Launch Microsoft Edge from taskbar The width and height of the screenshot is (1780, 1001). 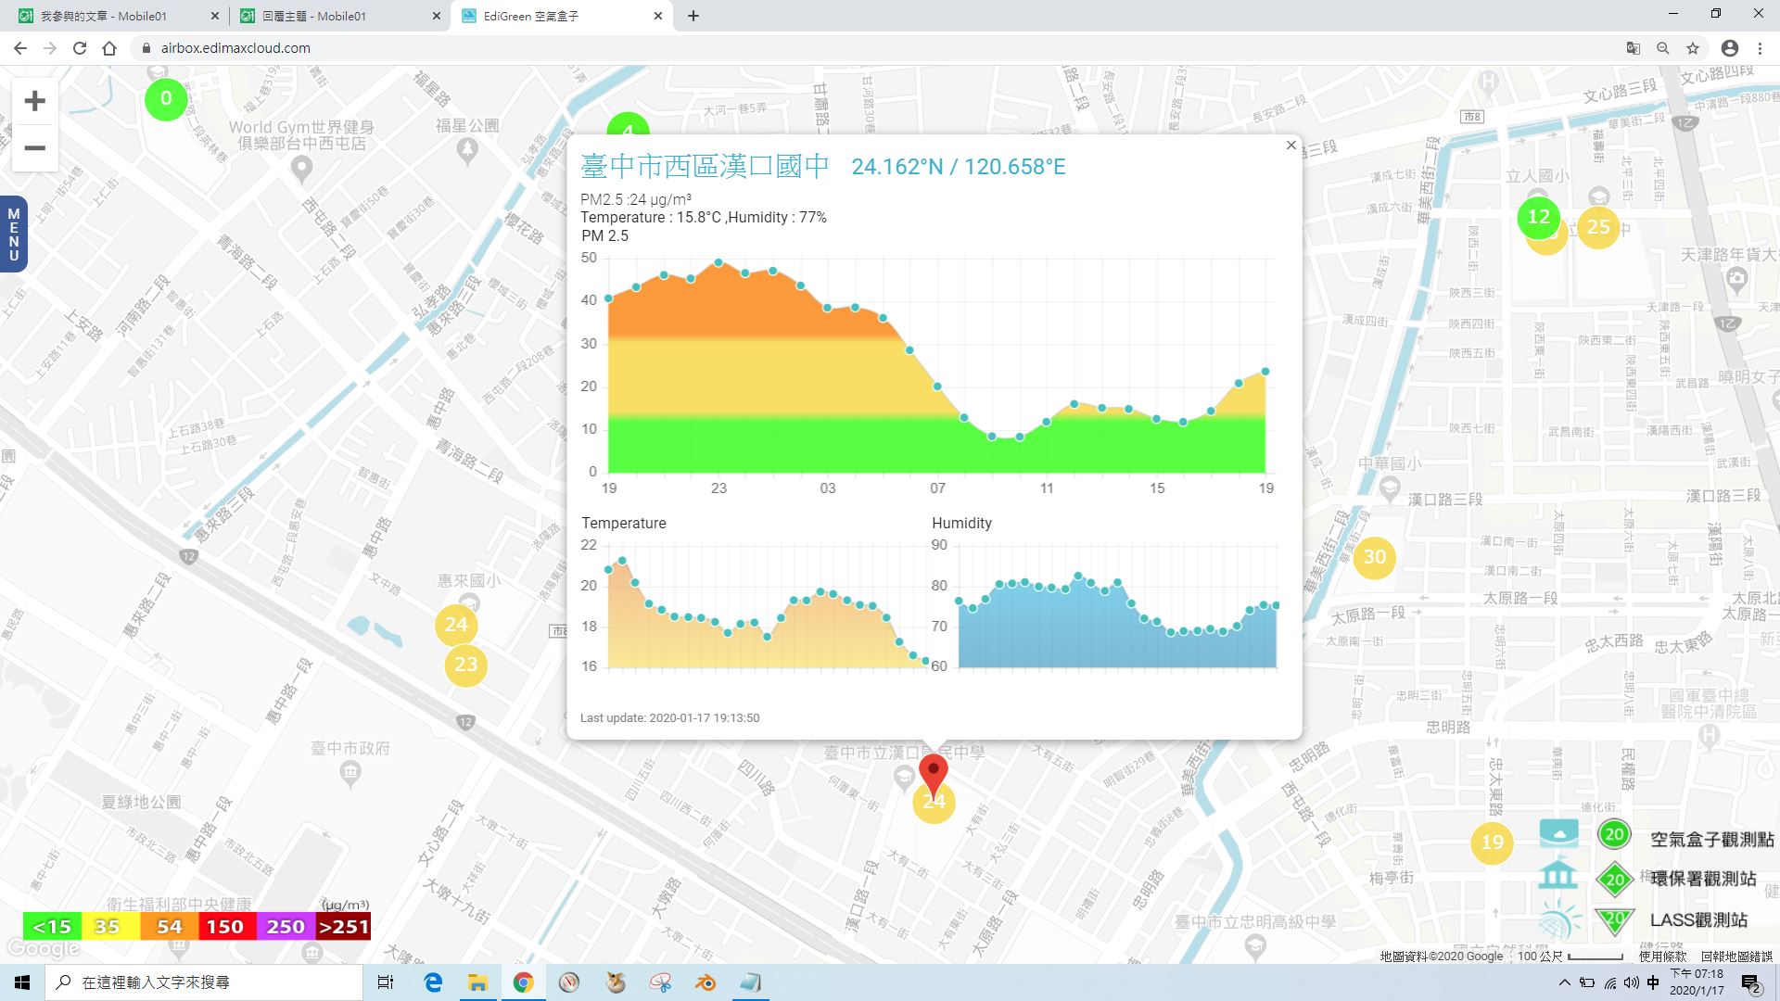click(x=433, y=982)
